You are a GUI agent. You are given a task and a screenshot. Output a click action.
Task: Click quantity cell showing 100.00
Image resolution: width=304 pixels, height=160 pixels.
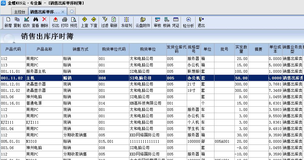point(241,72)
